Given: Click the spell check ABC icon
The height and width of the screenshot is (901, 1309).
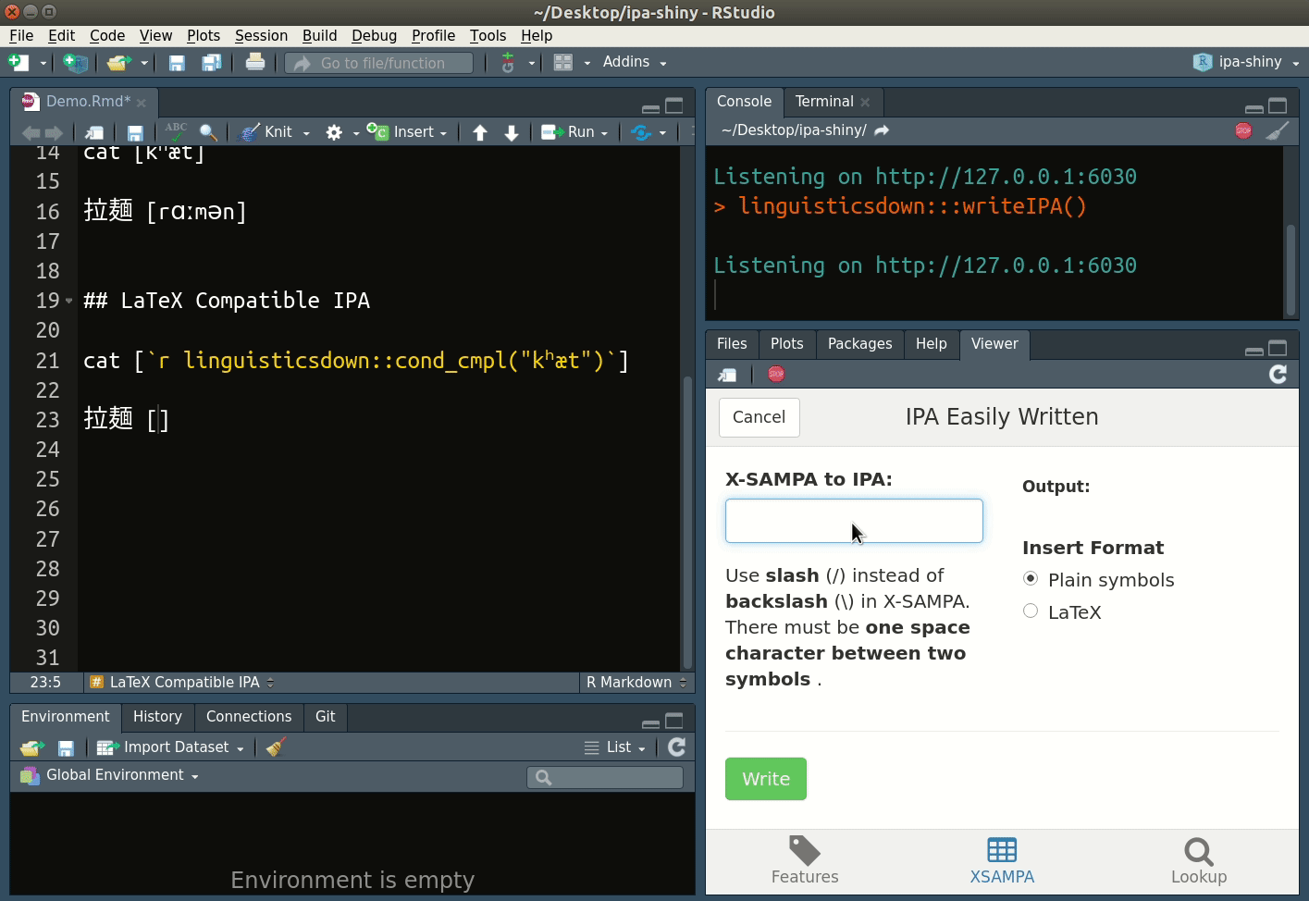Looking at the screenshot, I should [176, 132].
